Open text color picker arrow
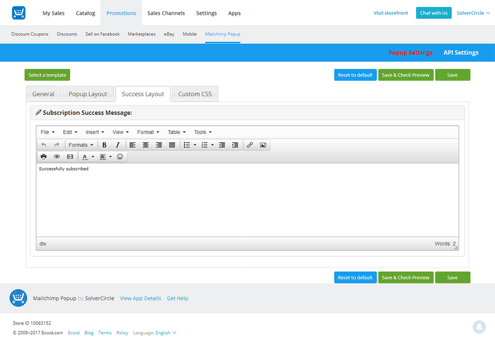The image size is (495, 342). coord(93,156)
